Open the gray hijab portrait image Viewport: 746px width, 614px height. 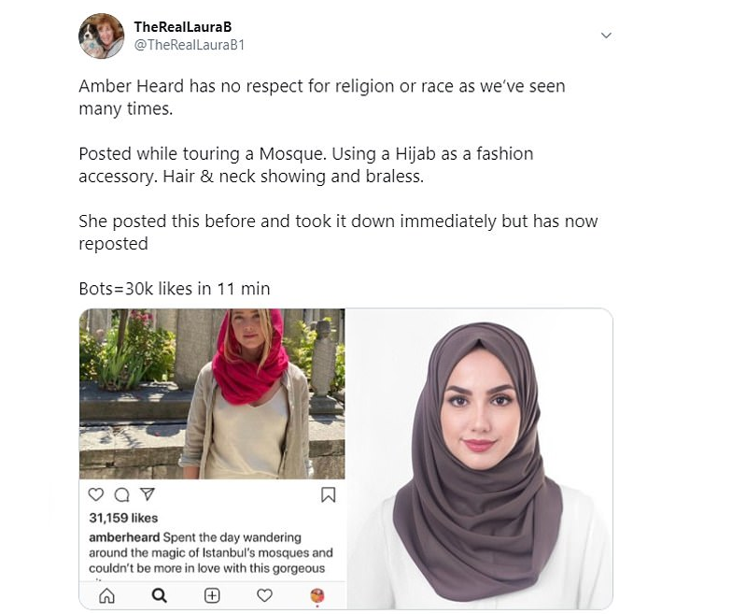480,459
